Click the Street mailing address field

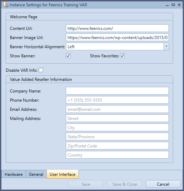click(x=117, y=118)
